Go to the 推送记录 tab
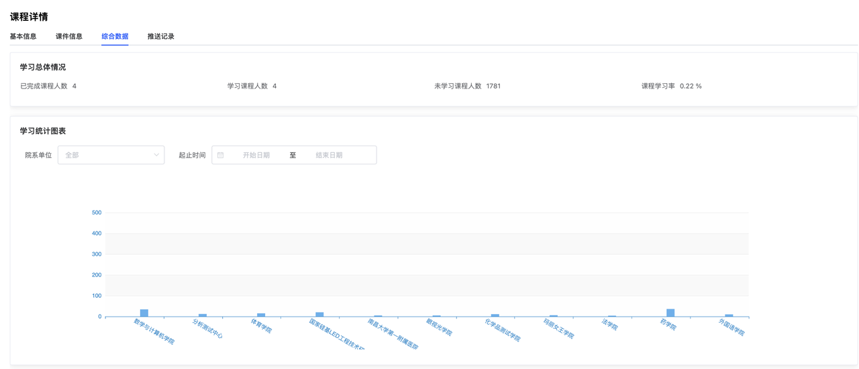The width and height of the screenshot is (859, 369). (x=161, y=36)
